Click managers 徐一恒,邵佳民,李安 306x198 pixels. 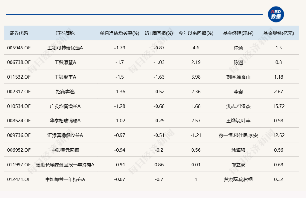238,135
